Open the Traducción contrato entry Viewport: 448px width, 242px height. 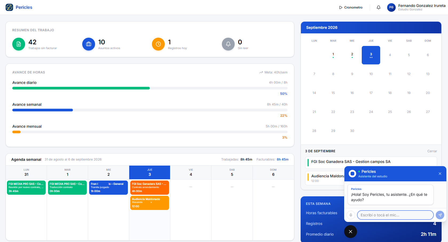[68, 188]
